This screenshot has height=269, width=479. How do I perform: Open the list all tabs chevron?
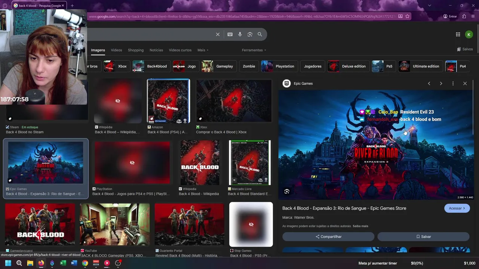429,6
